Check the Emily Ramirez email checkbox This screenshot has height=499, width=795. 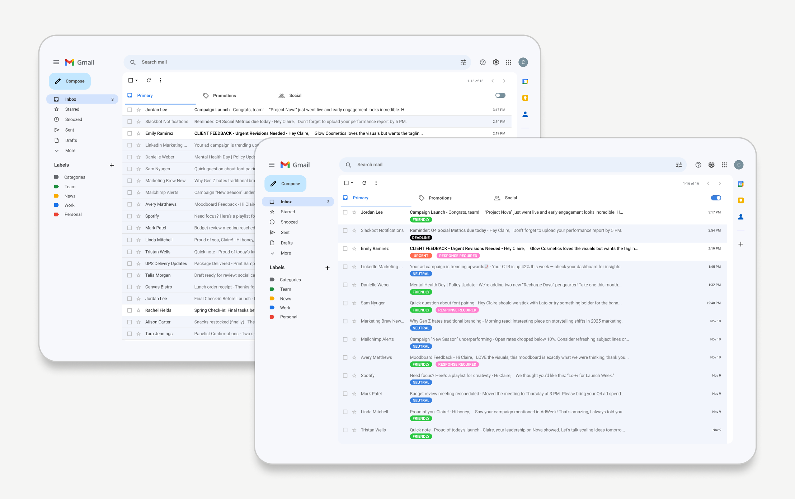tap(345, 248)
